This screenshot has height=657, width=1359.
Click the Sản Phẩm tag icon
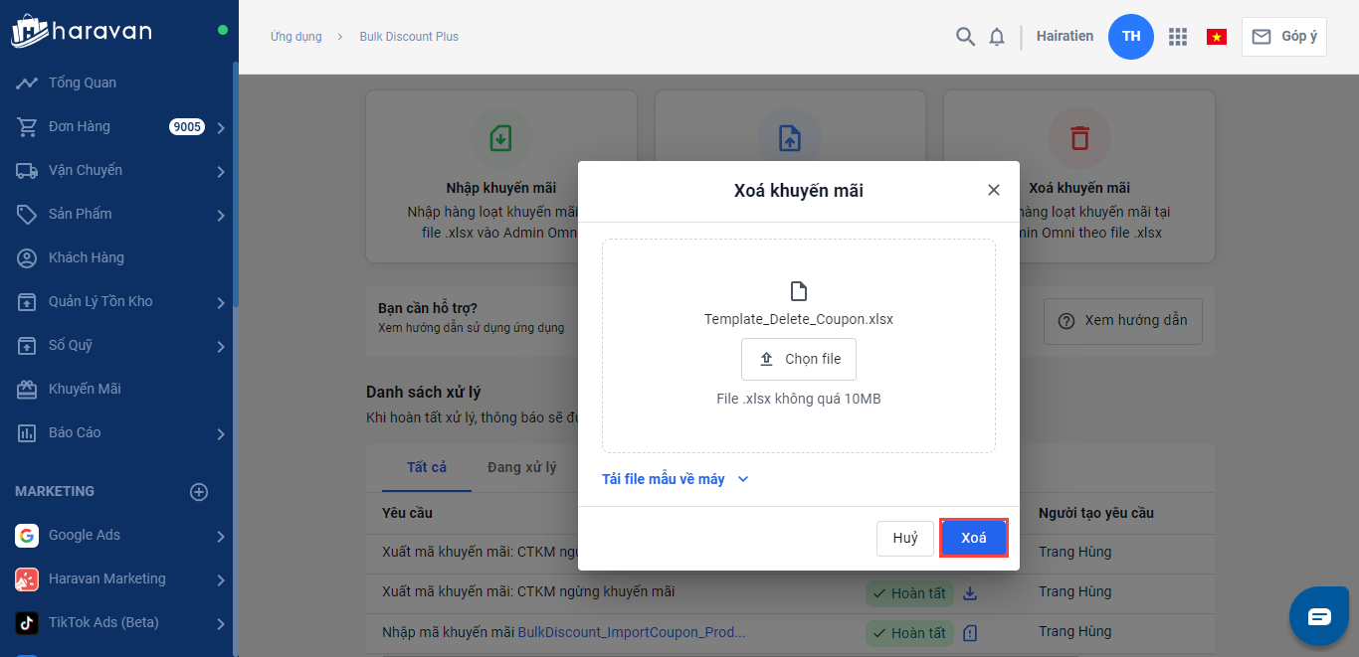point(27,214)
